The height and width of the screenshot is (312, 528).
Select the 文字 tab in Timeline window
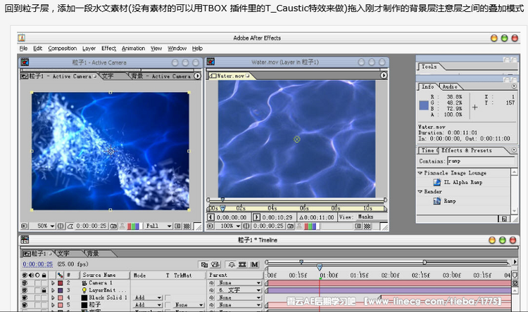pyautogui.click(x=63, y=253)
